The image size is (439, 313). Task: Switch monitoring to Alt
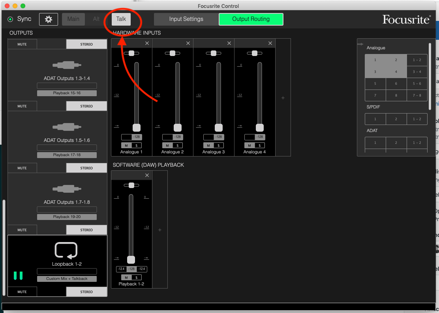pyautogui.click(x=96, y=19)
